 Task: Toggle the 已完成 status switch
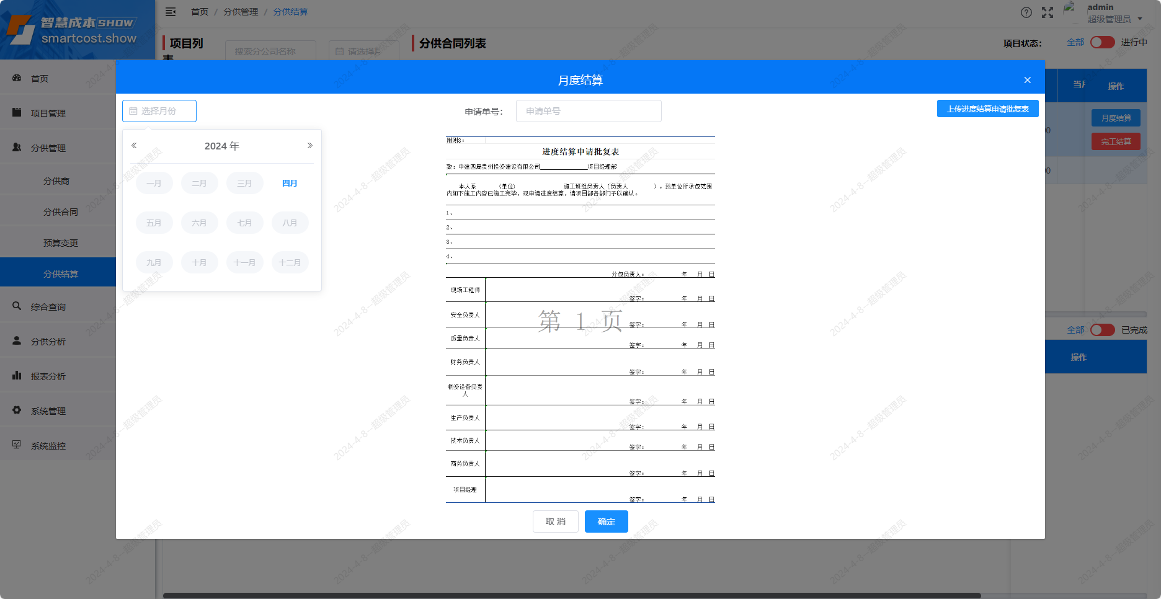click(1102, 330)
